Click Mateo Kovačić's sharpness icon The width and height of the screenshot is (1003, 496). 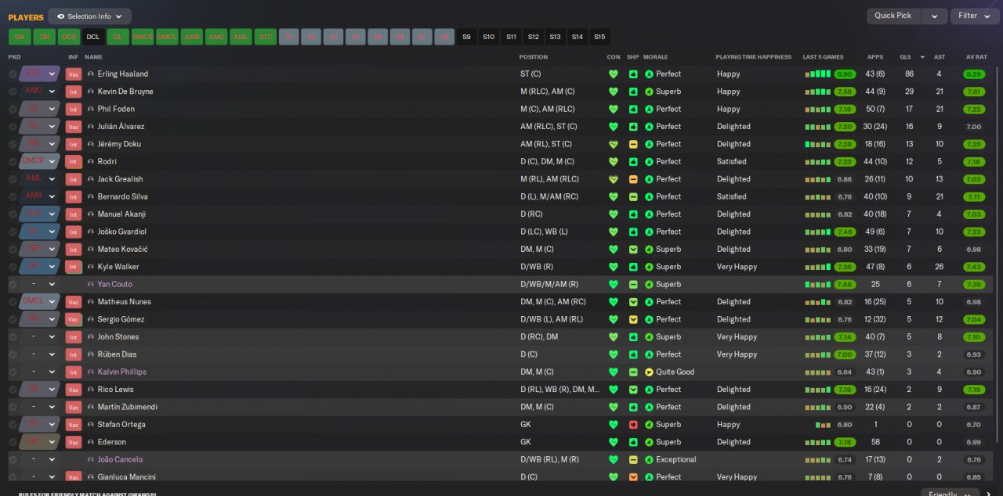pyautogui.click(x=633, y=250)
